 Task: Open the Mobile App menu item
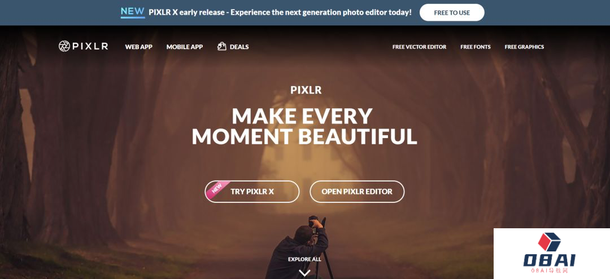click(x=184, y=47)
